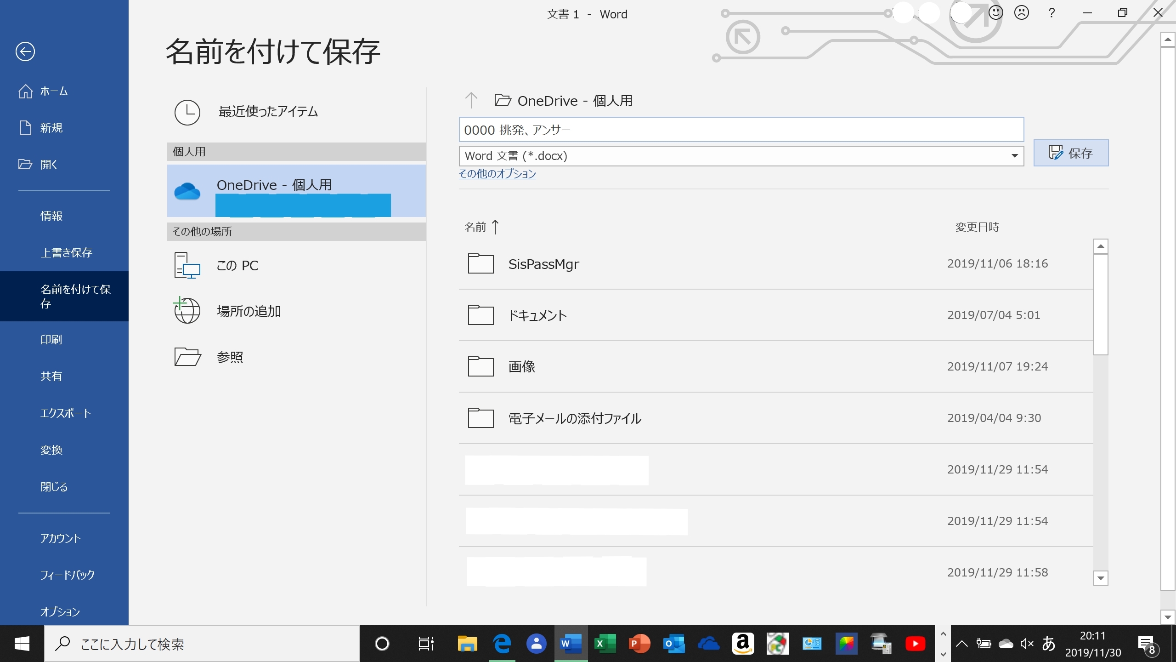Open Amazon from taskbar

click(743, 644)
